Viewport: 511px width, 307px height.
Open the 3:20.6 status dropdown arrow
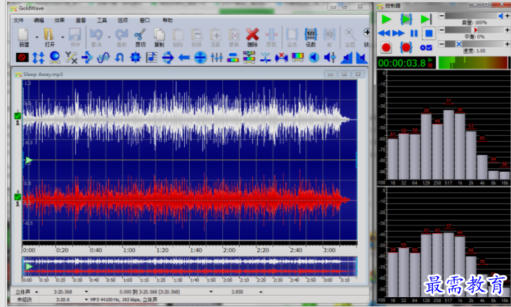click(x=86, y=299)
